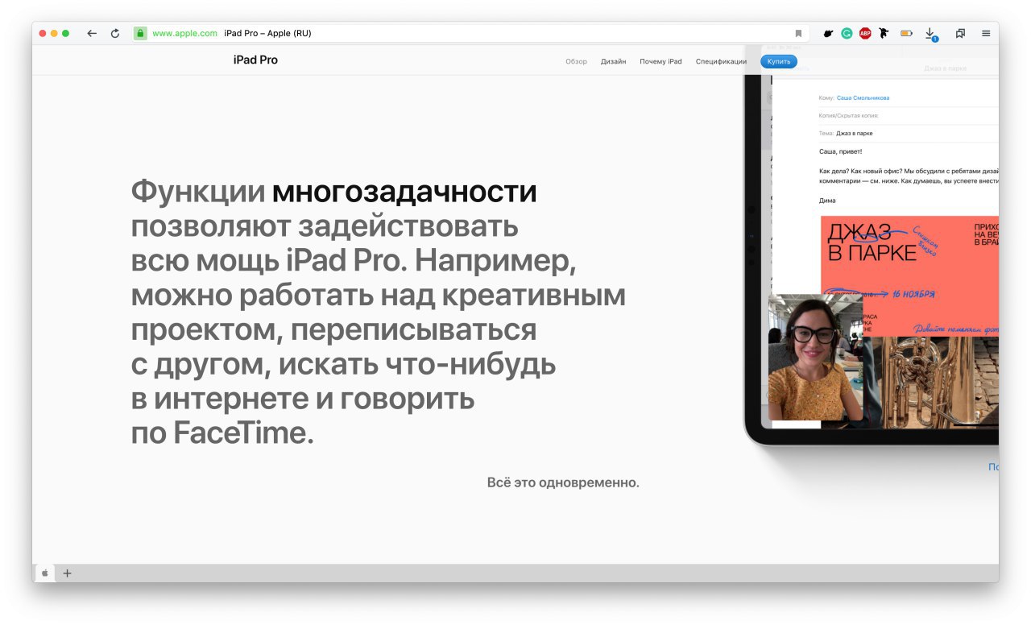
Task: Open the Дизайн navigation item
Action: [613, 61]
